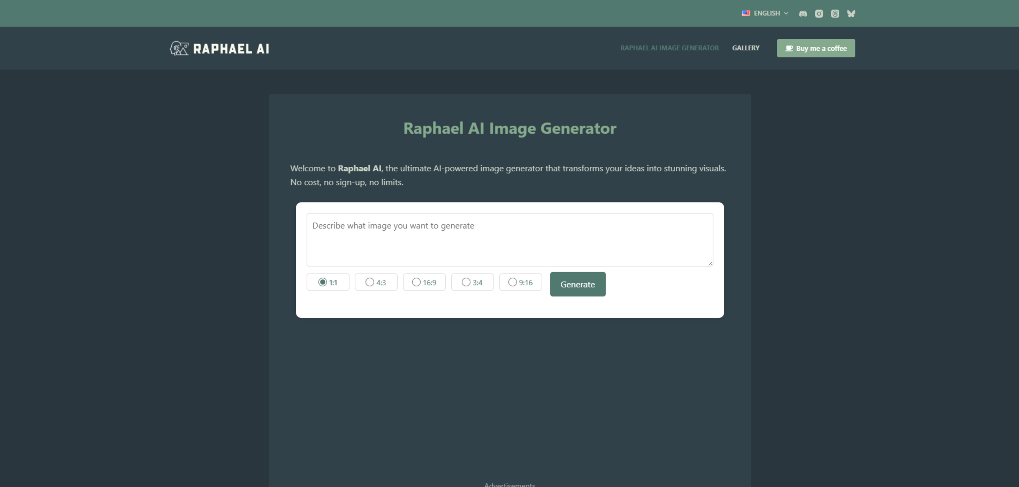Go to the Gallery nav item
The image size is (1019, 487).
[746, 48]
